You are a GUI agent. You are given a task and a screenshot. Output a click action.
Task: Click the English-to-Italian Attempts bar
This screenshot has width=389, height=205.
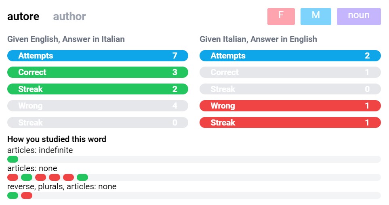click(x=98, y=56)
